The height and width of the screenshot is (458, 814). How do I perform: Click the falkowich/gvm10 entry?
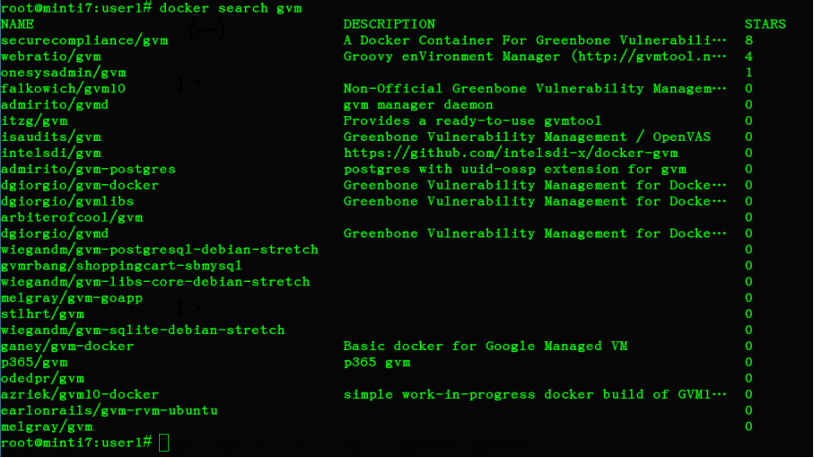tap(63, 89)
